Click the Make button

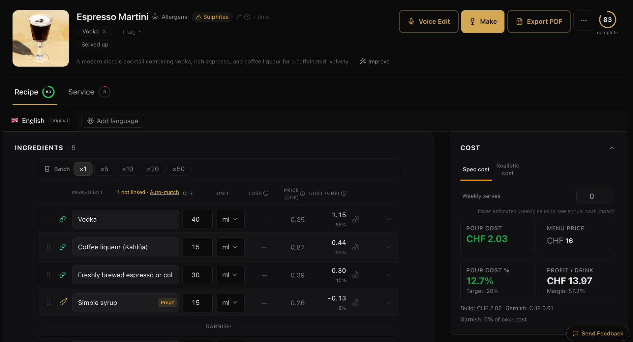[483, 21]
